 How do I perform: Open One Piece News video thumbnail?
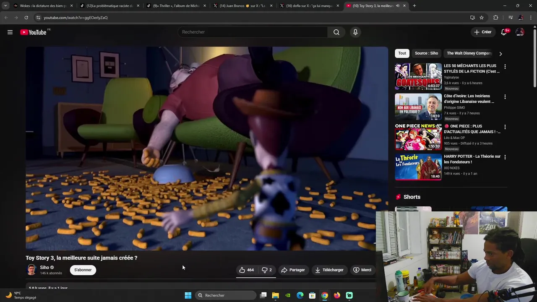[418, 137]
